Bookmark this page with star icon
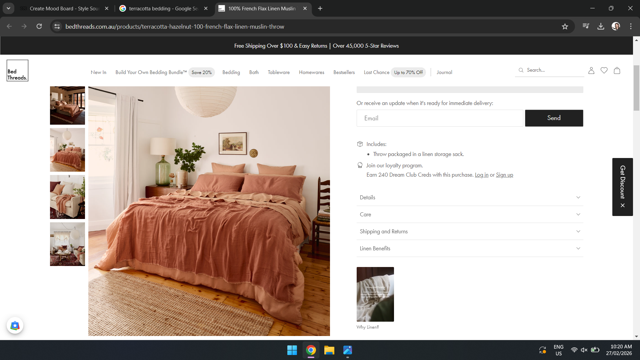The height and width of the screenshot is (360, 640). [x=565, y=27]
